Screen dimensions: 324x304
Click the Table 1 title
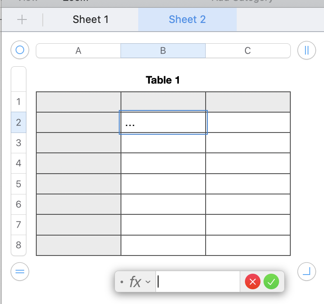pyautogui.click(x=163, y=80)
